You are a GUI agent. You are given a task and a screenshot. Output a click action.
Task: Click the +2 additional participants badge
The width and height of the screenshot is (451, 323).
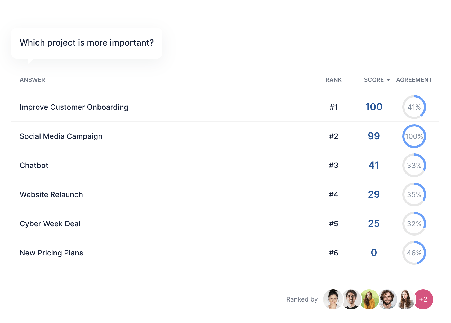pyautogui.click(x=424, y=299)
